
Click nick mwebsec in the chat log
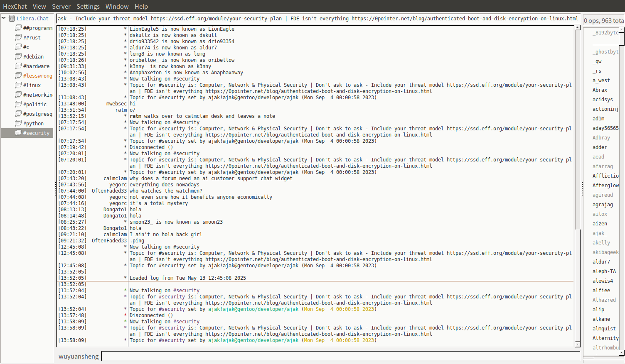coord(116,104)
